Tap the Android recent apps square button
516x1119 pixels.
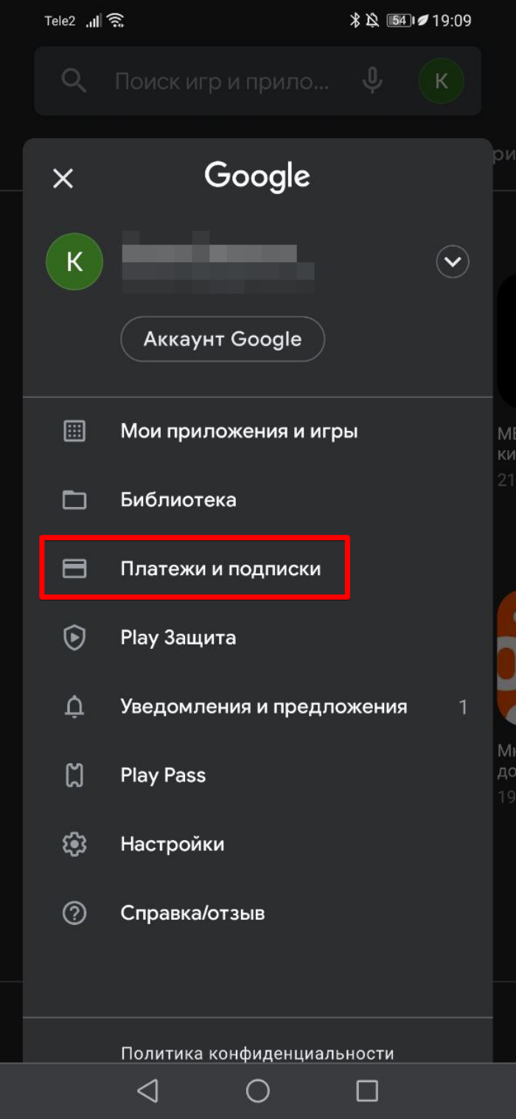[x=367, y=1091]
